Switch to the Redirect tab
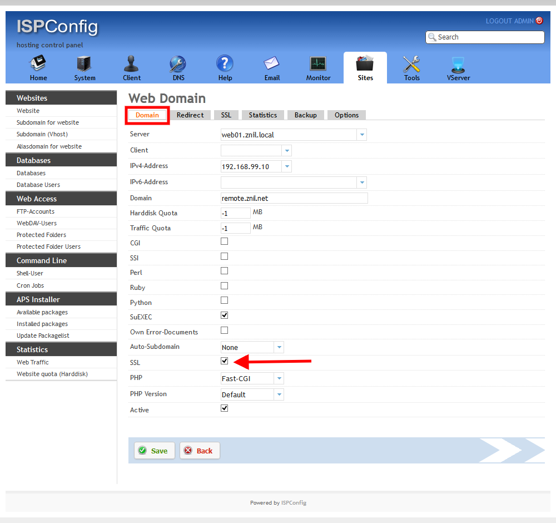The height and width of the screenshot is (523, 556). click(x=190, y=115)
